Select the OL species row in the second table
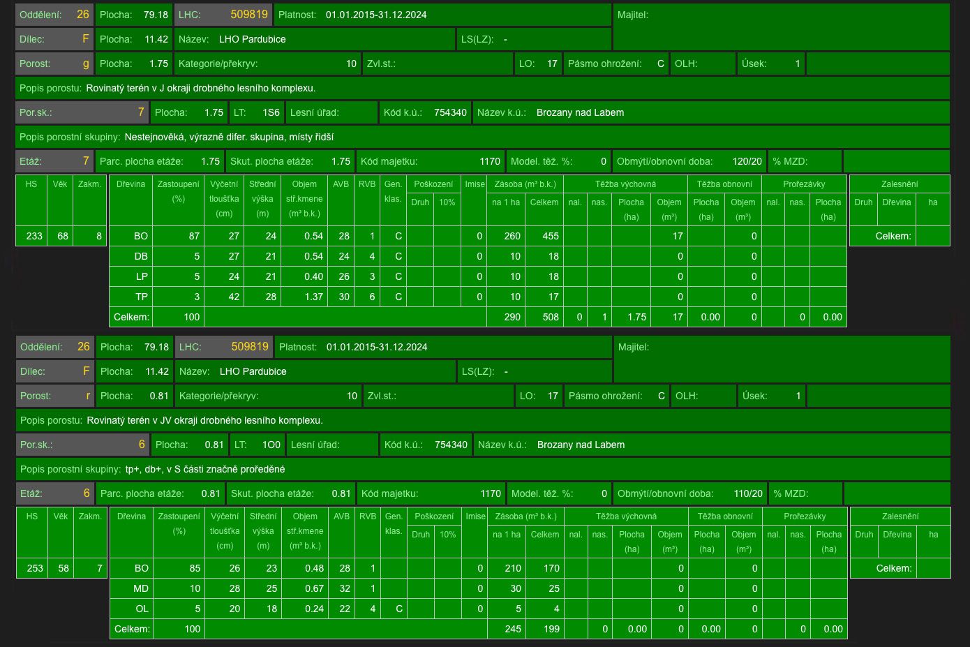Image resolution: width=970 pixels, height=647 pixels. 479,609
